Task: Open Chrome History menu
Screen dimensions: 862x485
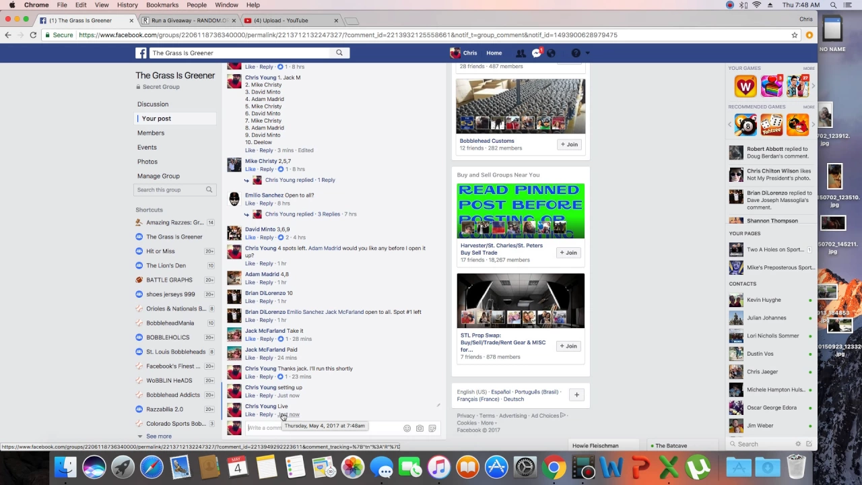Action: click(127, 5)
